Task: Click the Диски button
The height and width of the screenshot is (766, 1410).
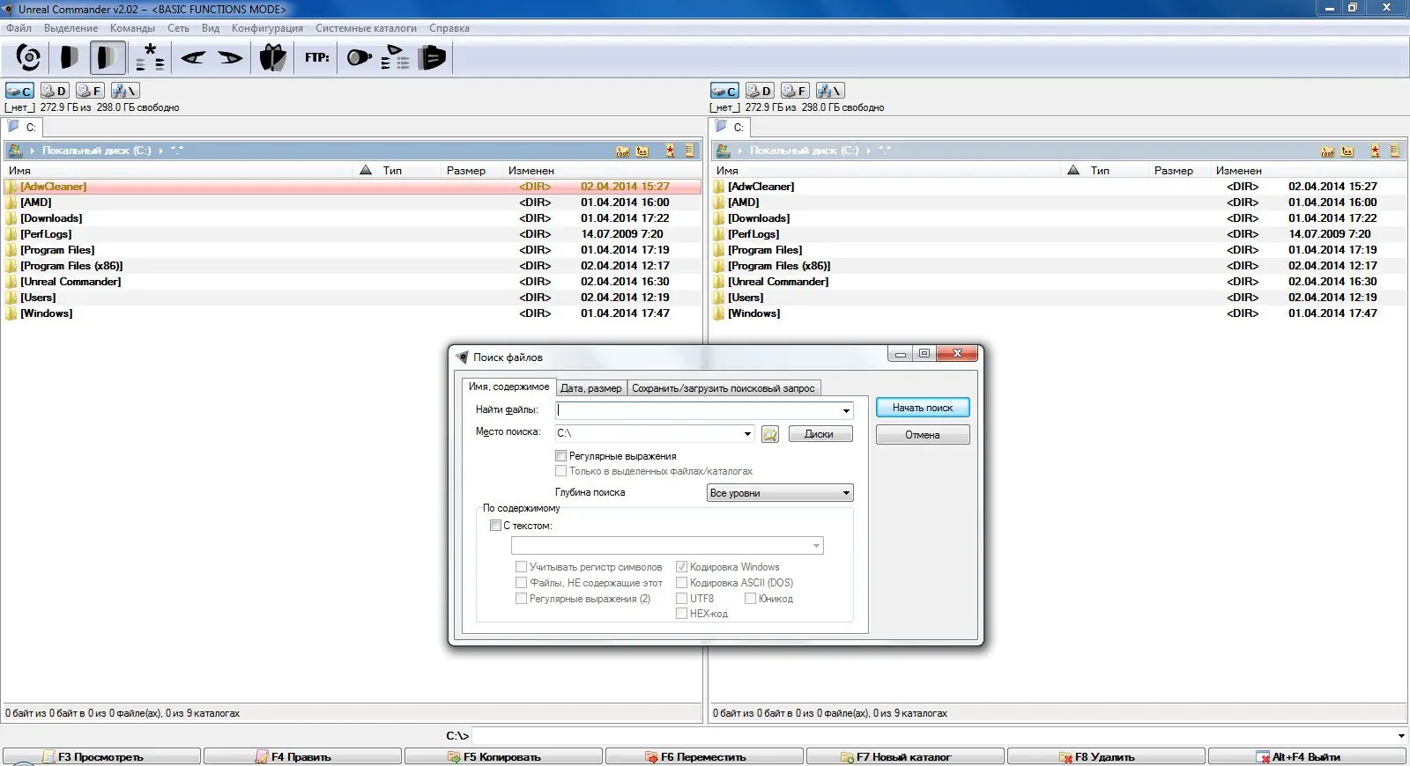Action: [x=819, y=434]
